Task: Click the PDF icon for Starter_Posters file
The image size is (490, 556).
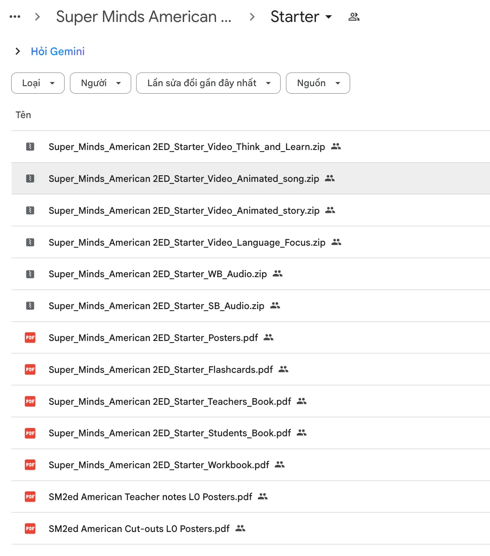Action: click(x=30, y=338)
